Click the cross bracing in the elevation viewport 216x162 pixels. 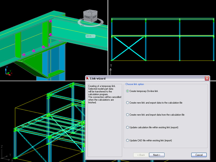[x=128, y=48]
